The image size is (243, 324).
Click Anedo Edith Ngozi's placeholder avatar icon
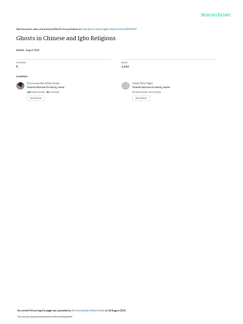point(125,85)
